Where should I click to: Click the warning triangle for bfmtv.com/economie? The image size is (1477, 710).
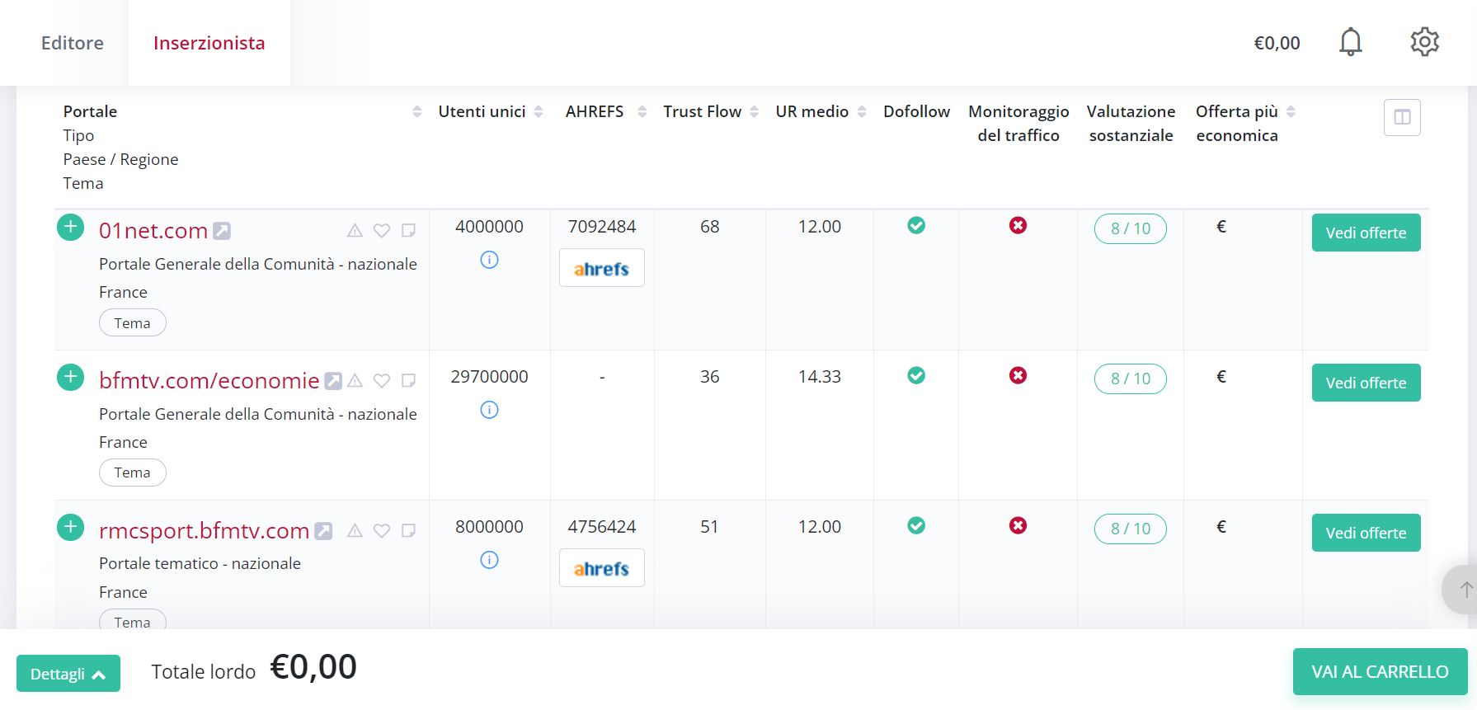[x=355, y=381]
